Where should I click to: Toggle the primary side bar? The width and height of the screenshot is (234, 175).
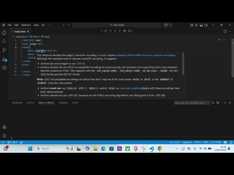pos(197,25)
